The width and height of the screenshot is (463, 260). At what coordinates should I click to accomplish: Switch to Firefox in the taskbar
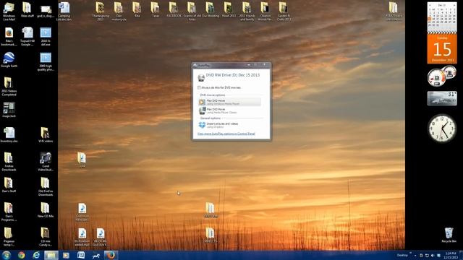[x=111, y=255]
